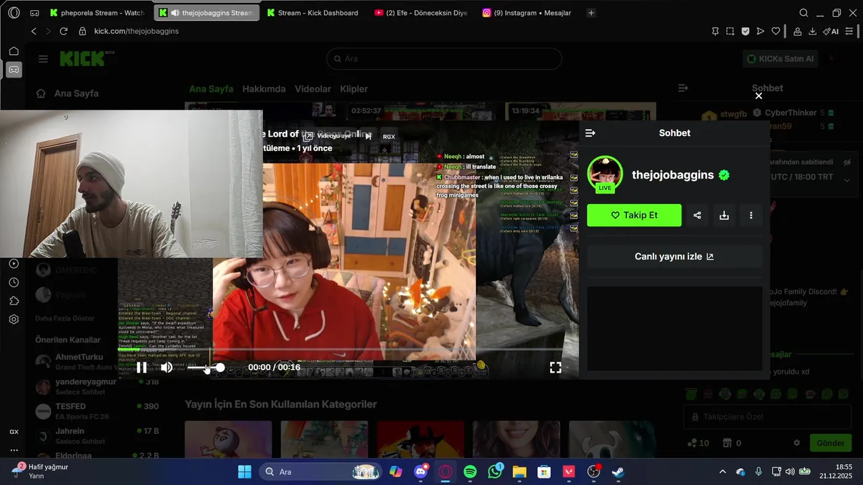Focus the Ara search field on Kick
863x485 pixels.
(444, 59)
